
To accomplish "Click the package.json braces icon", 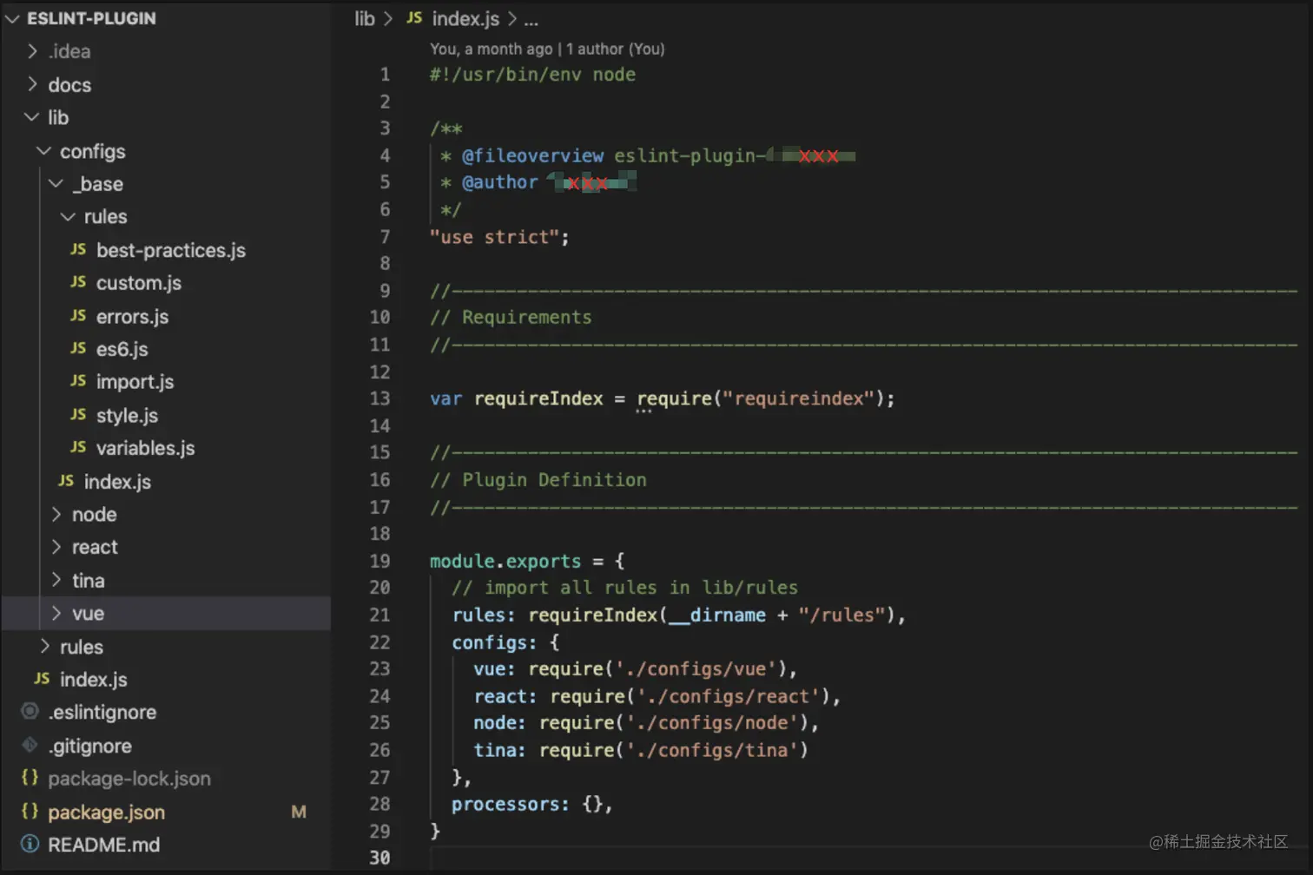I will (x=30, y=812).
